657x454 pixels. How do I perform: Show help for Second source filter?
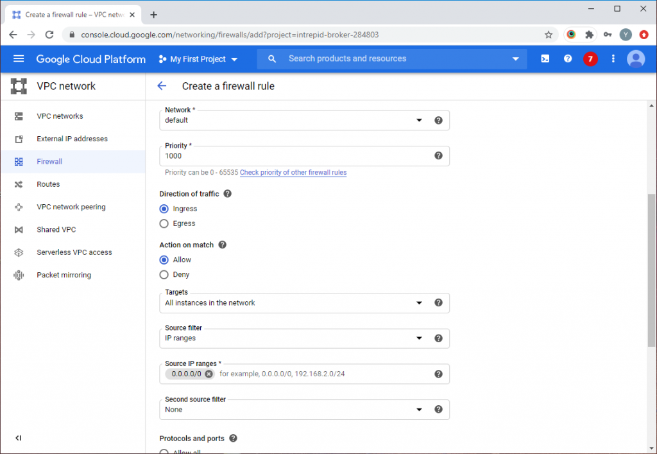[x=438, y=410]
